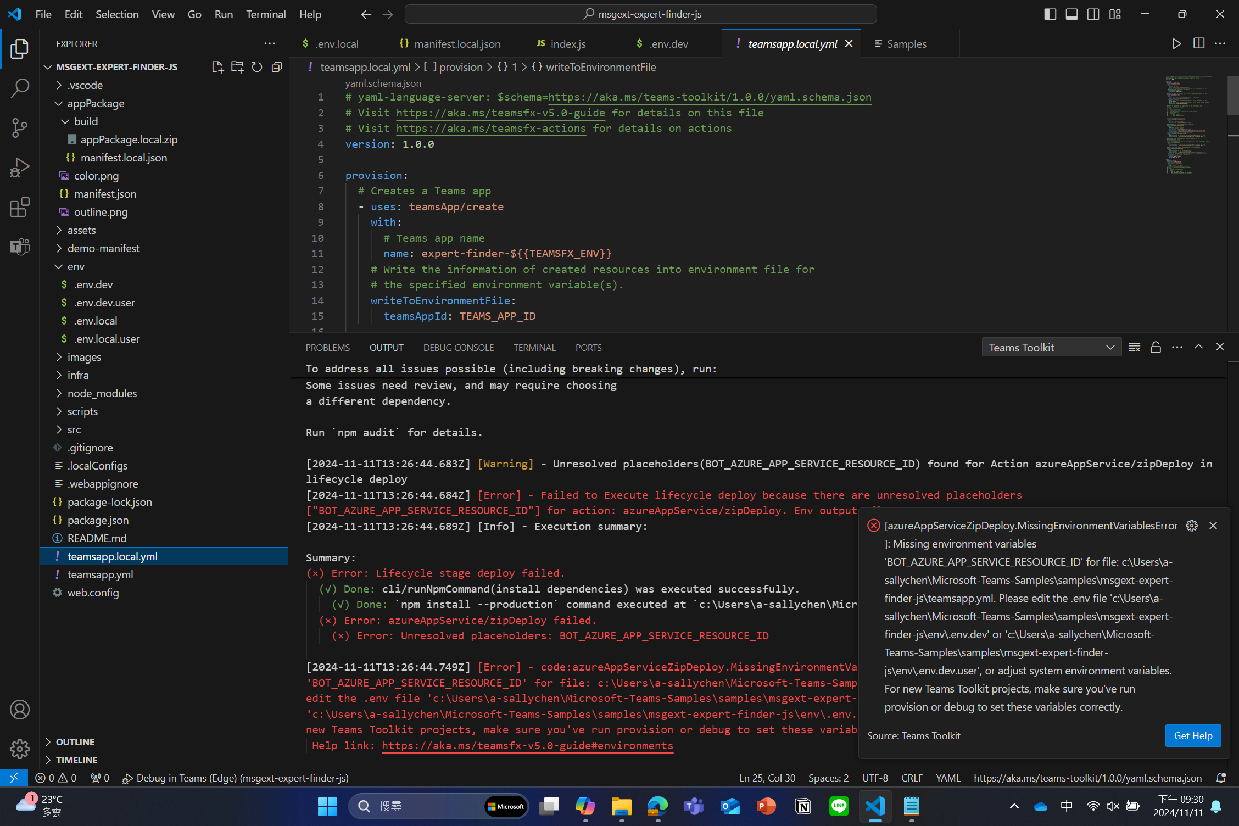Image resolution: width=1239 pixels, height=826 pixels.
Task: Open Microsoft Teams from taskbar
Action: coord(693,806)
